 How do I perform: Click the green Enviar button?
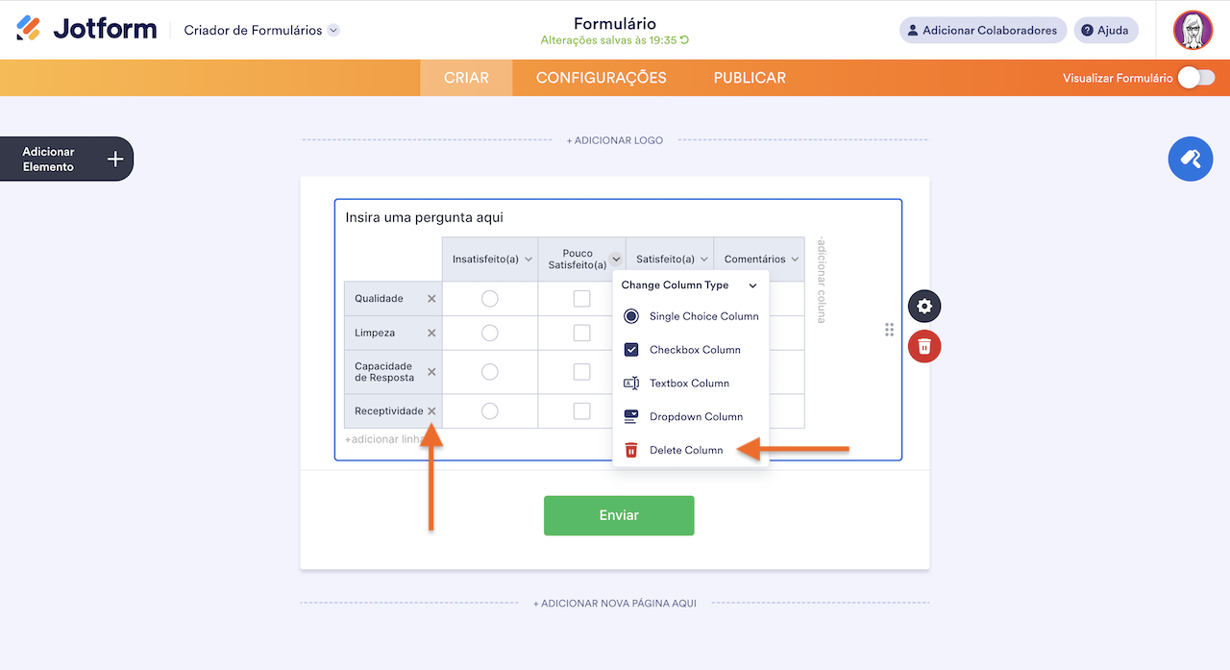point(619,515)
